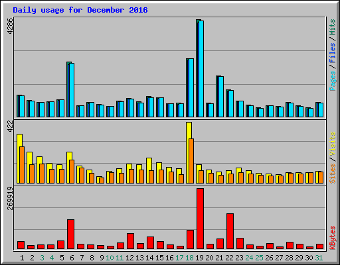The height and width of the screenshot is (265, 340).
Task: Select the orange Sites bar for day 18
Action: pyautogui.click(x=191, y=161)
